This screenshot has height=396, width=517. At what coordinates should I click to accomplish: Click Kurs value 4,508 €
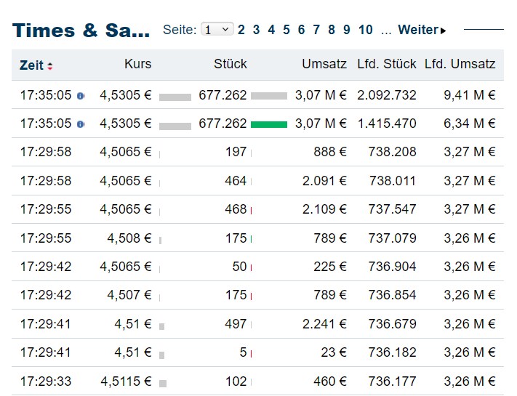click(x=129, y=238)
